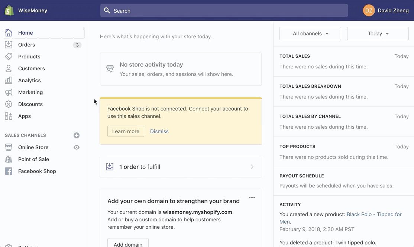Click the Customers person icon
The height and width of the screenshot is (247, 414).
9,68
